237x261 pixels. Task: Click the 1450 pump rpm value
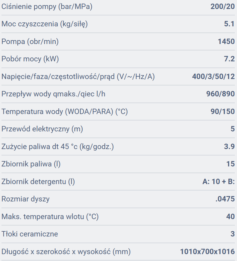[226, 42]
